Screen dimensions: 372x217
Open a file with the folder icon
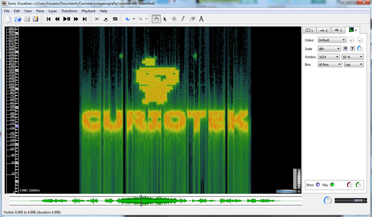point(18,19)
